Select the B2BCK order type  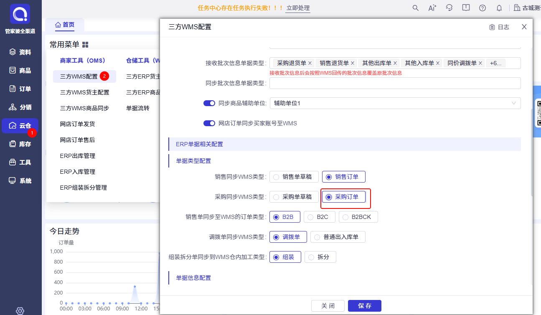(358, 217)
